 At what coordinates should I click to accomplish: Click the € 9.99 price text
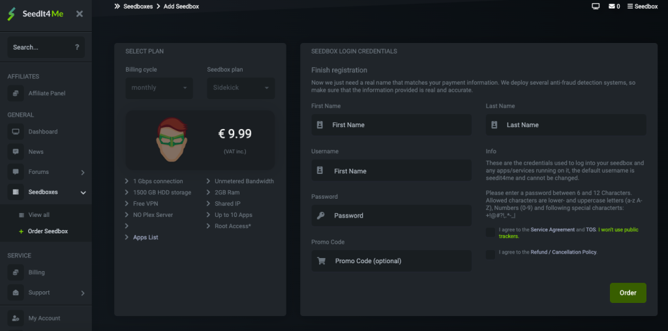(235, 134)
